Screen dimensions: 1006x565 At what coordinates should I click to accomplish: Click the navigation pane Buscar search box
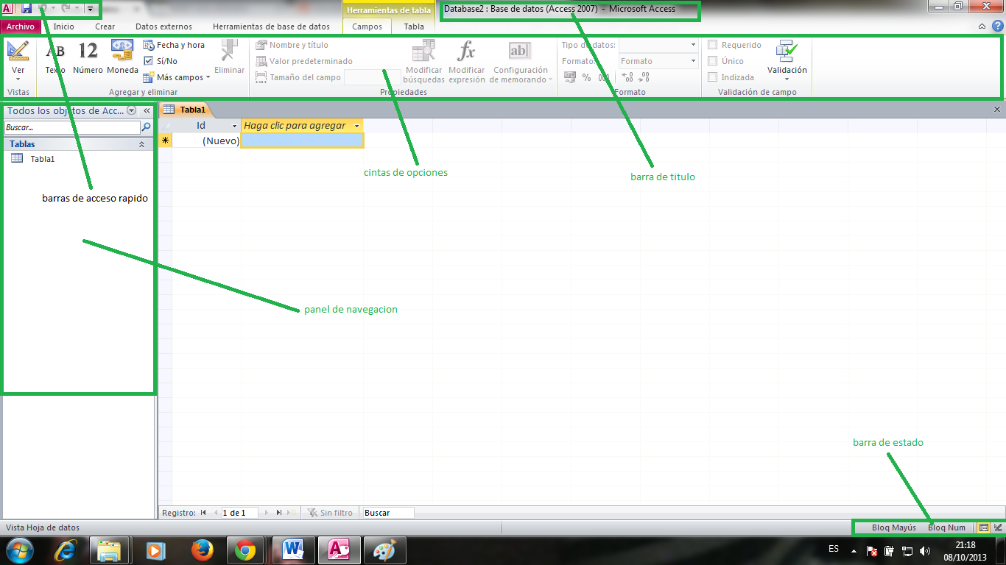(x=71, y=127)
